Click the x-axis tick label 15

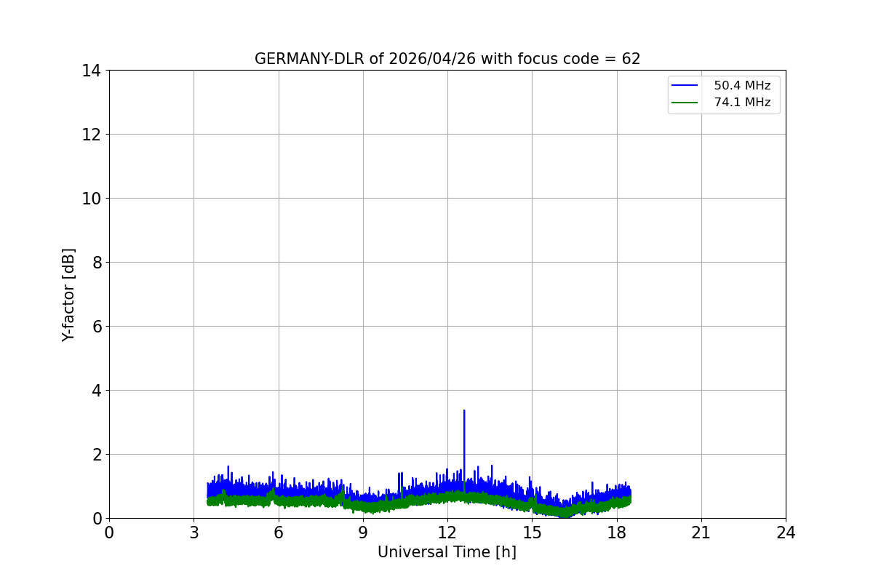532,533
